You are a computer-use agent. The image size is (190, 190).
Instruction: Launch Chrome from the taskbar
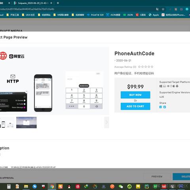pos(52,186)
